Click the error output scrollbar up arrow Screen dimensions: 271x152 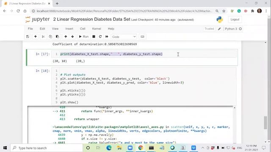tap(235, 108)
